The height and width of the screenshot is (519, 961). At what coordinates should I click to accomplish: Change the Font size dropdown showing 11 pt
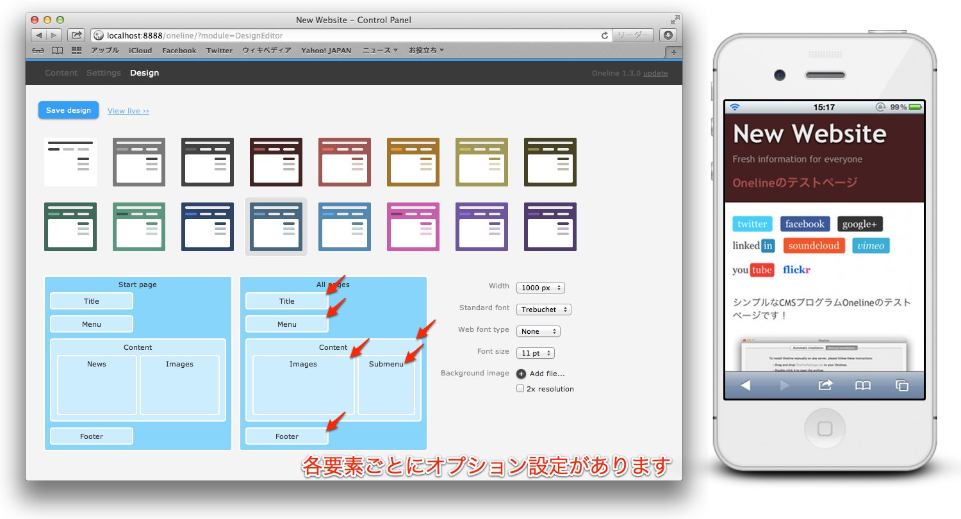(x=536, y=353)
